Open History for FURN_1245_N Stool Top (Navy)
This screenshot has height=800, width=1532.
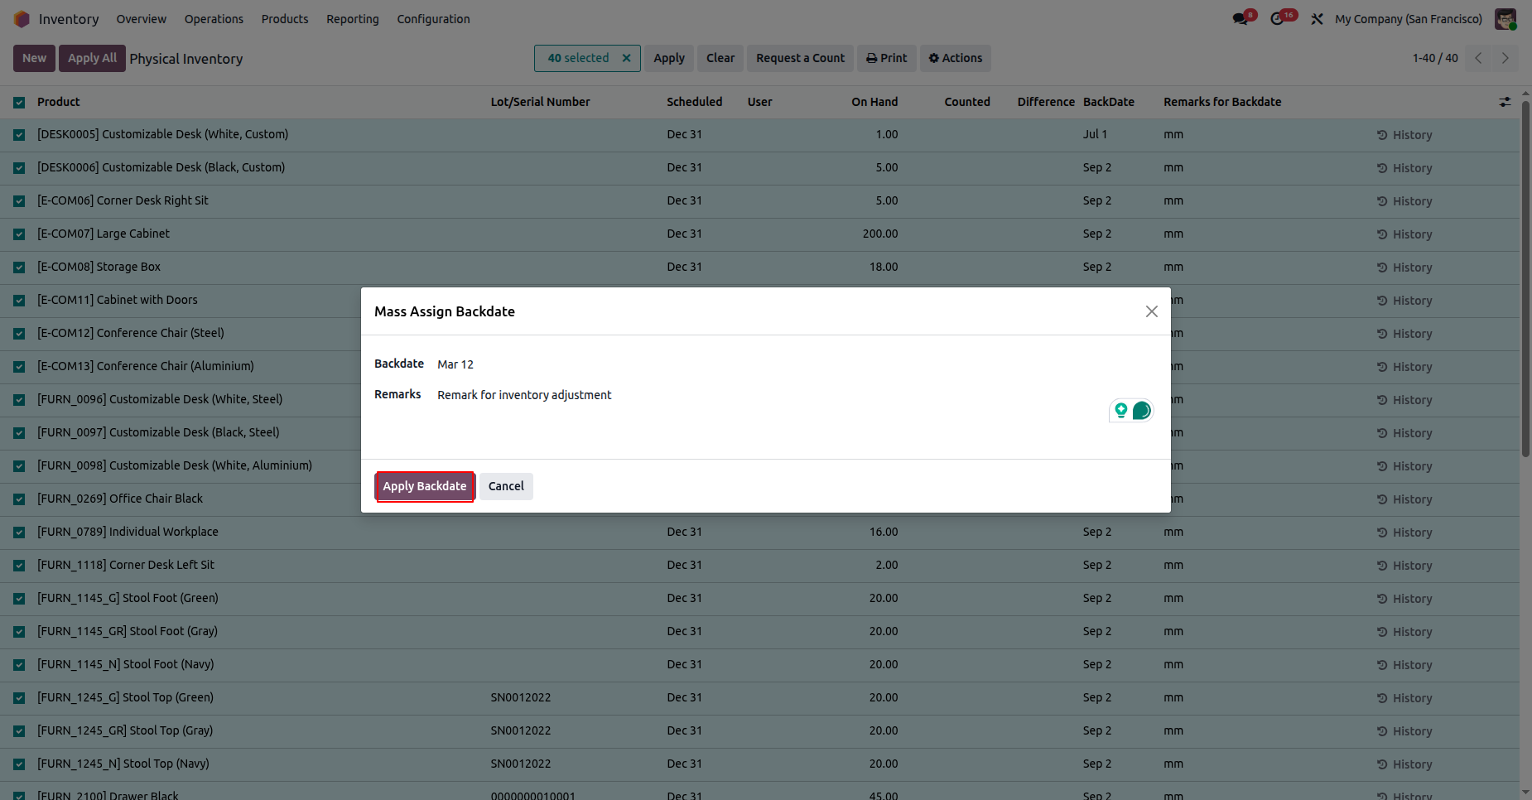coord(1404,764)
